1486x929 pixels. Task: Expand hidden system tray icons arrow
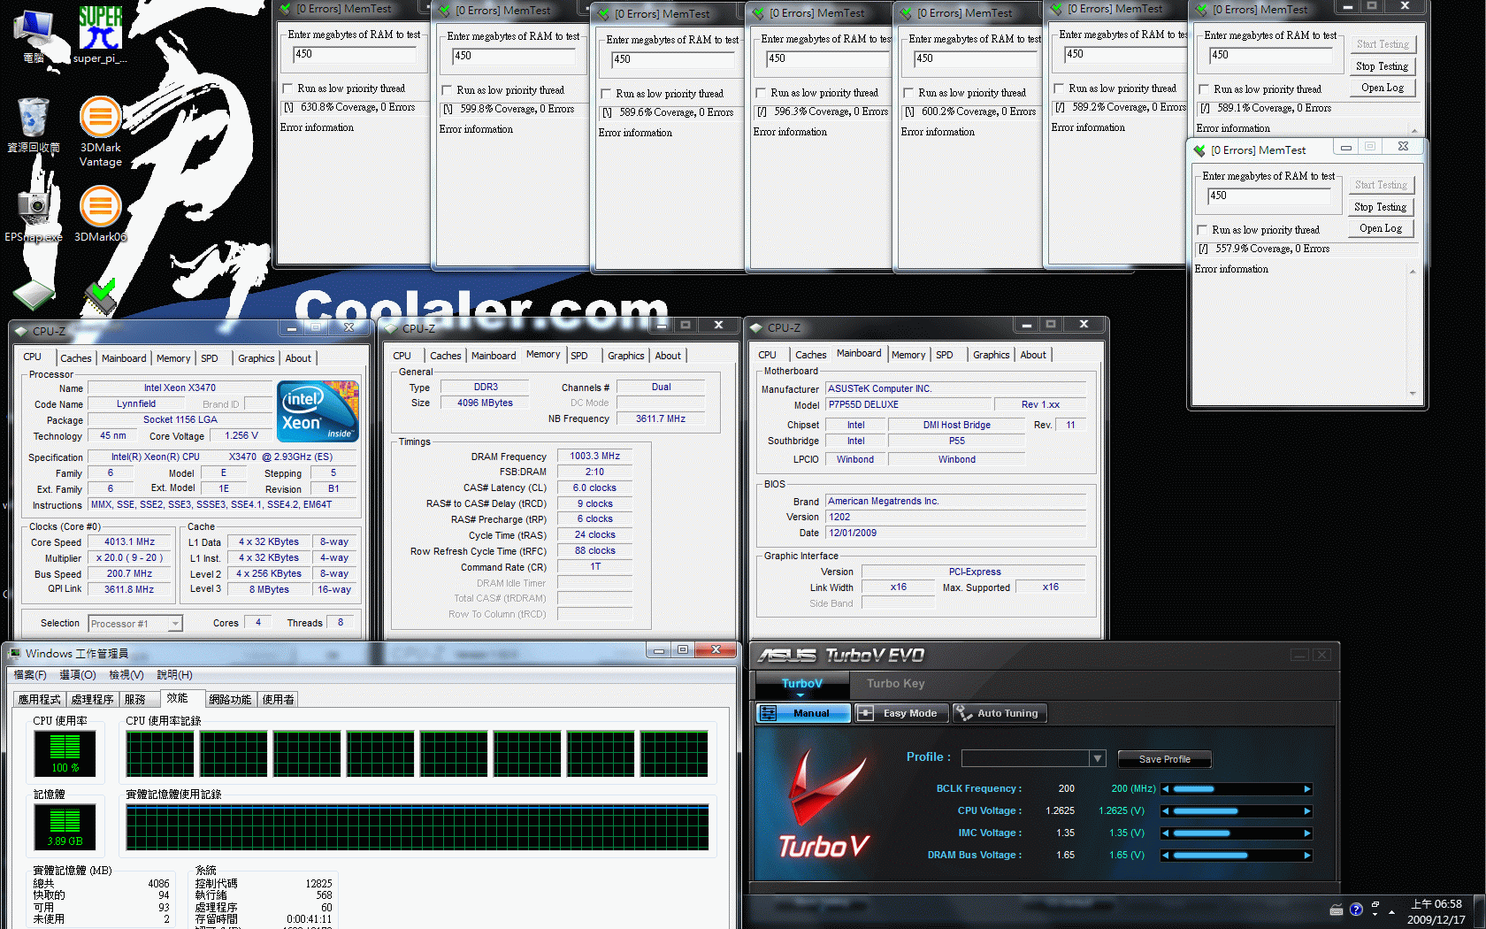[x=1392, y=911]
